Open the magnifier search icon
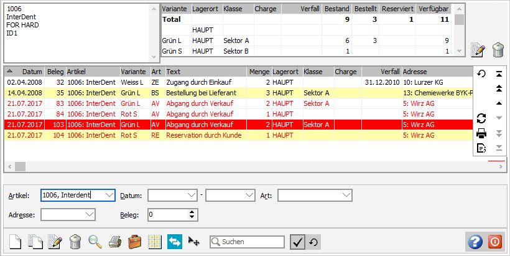Screen dimensions: 510x256 95,241
